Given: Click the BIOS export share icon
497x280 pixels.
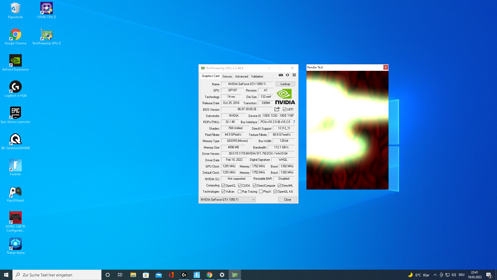Looking at the screenshot, I should [x=277, y=109].
